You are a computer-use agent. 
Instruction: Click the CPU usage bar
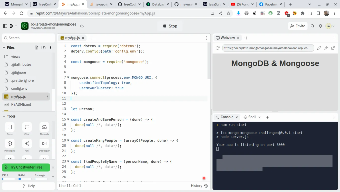click(9, 179)
